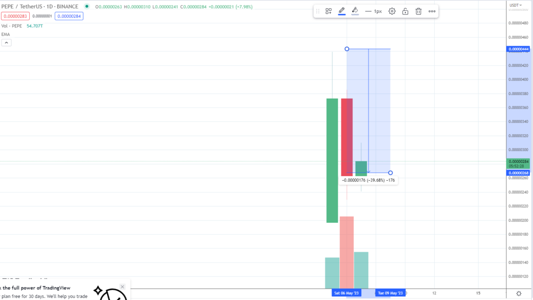The width and height of the screenshot is (533, 300).
Task: Open the background fill color bucket
Action: [355, 11]
